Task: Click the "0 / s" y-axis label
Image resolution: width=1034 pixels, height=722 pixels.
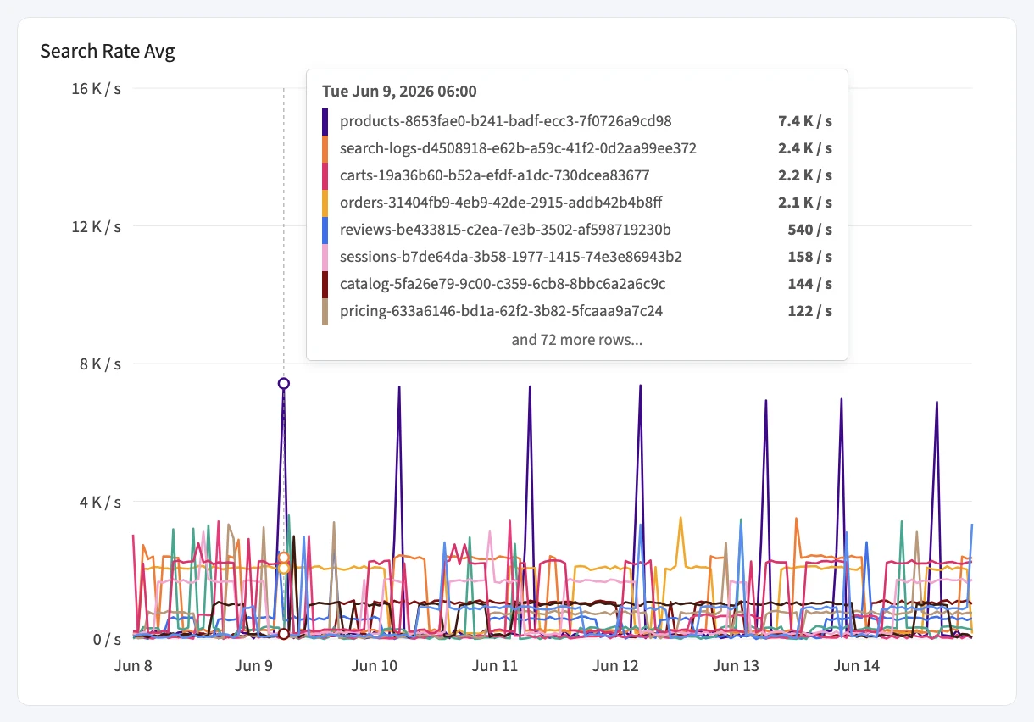Action: pyautogui.click(x=105, y=640)
